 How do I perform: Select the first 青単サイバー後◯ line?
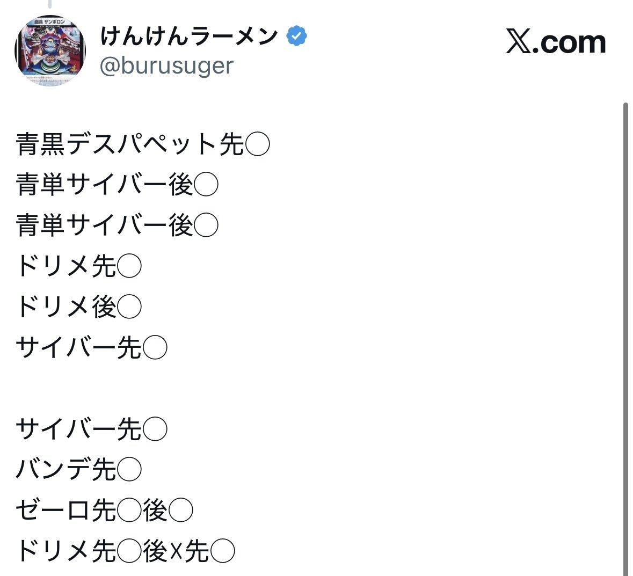coord(117,184)
